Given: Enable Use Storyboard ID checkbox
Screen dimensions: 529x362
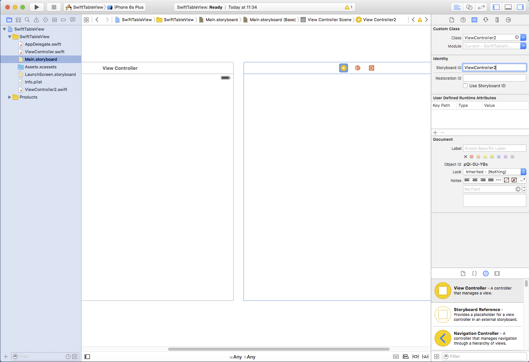Looking at the screenshot, I should [465, 86].
